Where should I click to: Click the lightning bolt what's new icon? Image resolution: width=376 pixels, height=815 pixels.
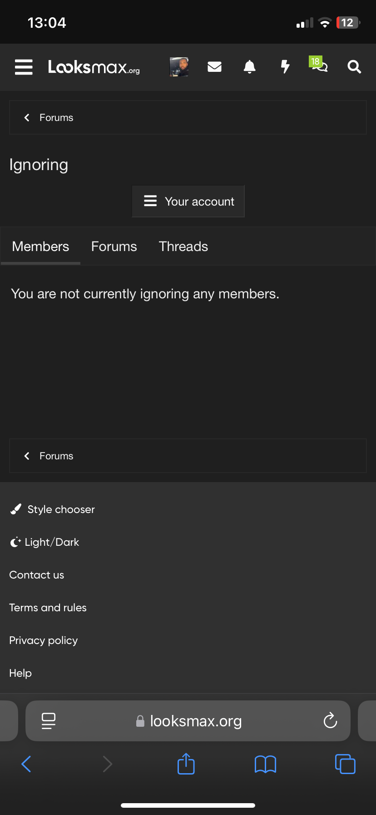(x=285, y=67)
